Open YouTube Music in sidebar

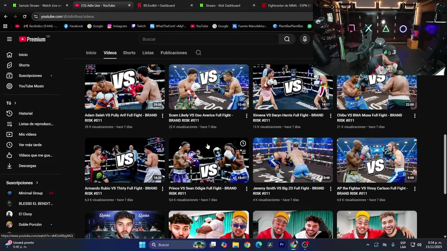(x=32, y=86)
